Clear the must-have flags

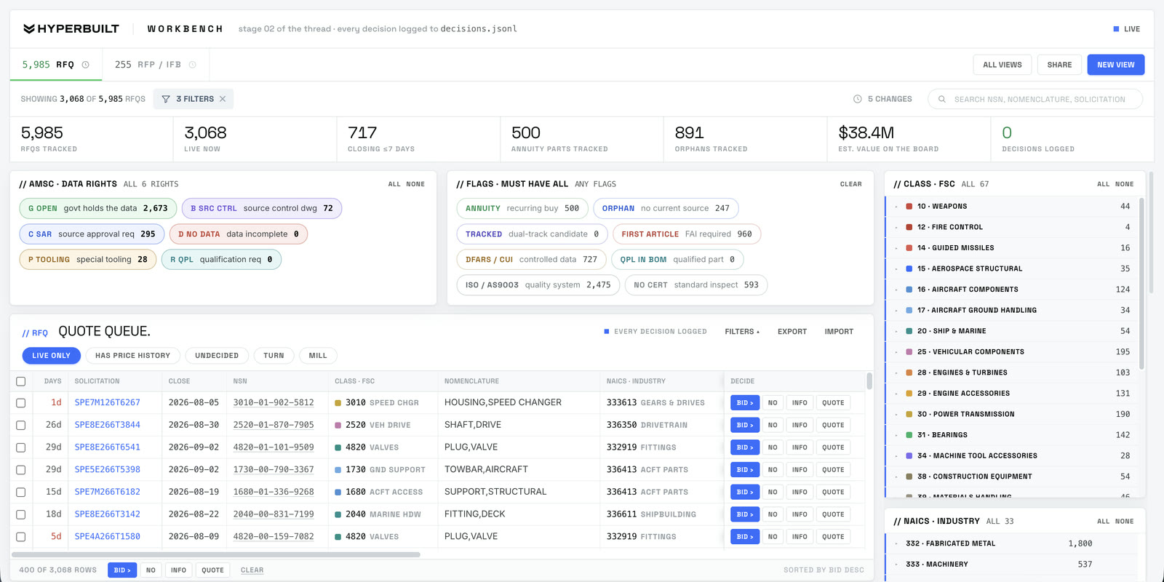850,184
